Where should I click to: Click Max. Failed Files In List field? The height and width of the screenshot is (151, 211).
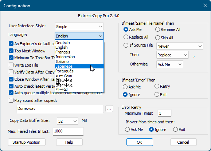point(68,131)
